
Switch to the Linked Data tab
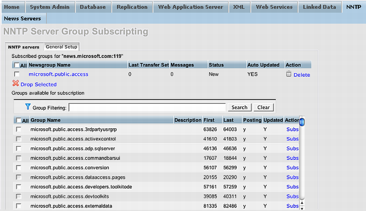pos(319,7)
